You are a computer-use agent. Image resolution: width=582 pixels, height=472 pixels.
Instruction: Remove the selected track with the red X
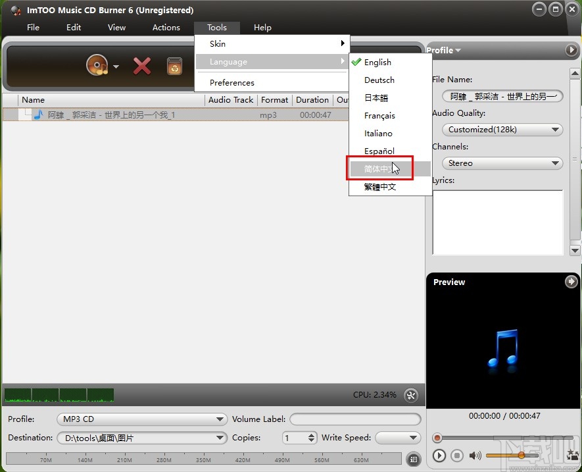click(141, 66)
